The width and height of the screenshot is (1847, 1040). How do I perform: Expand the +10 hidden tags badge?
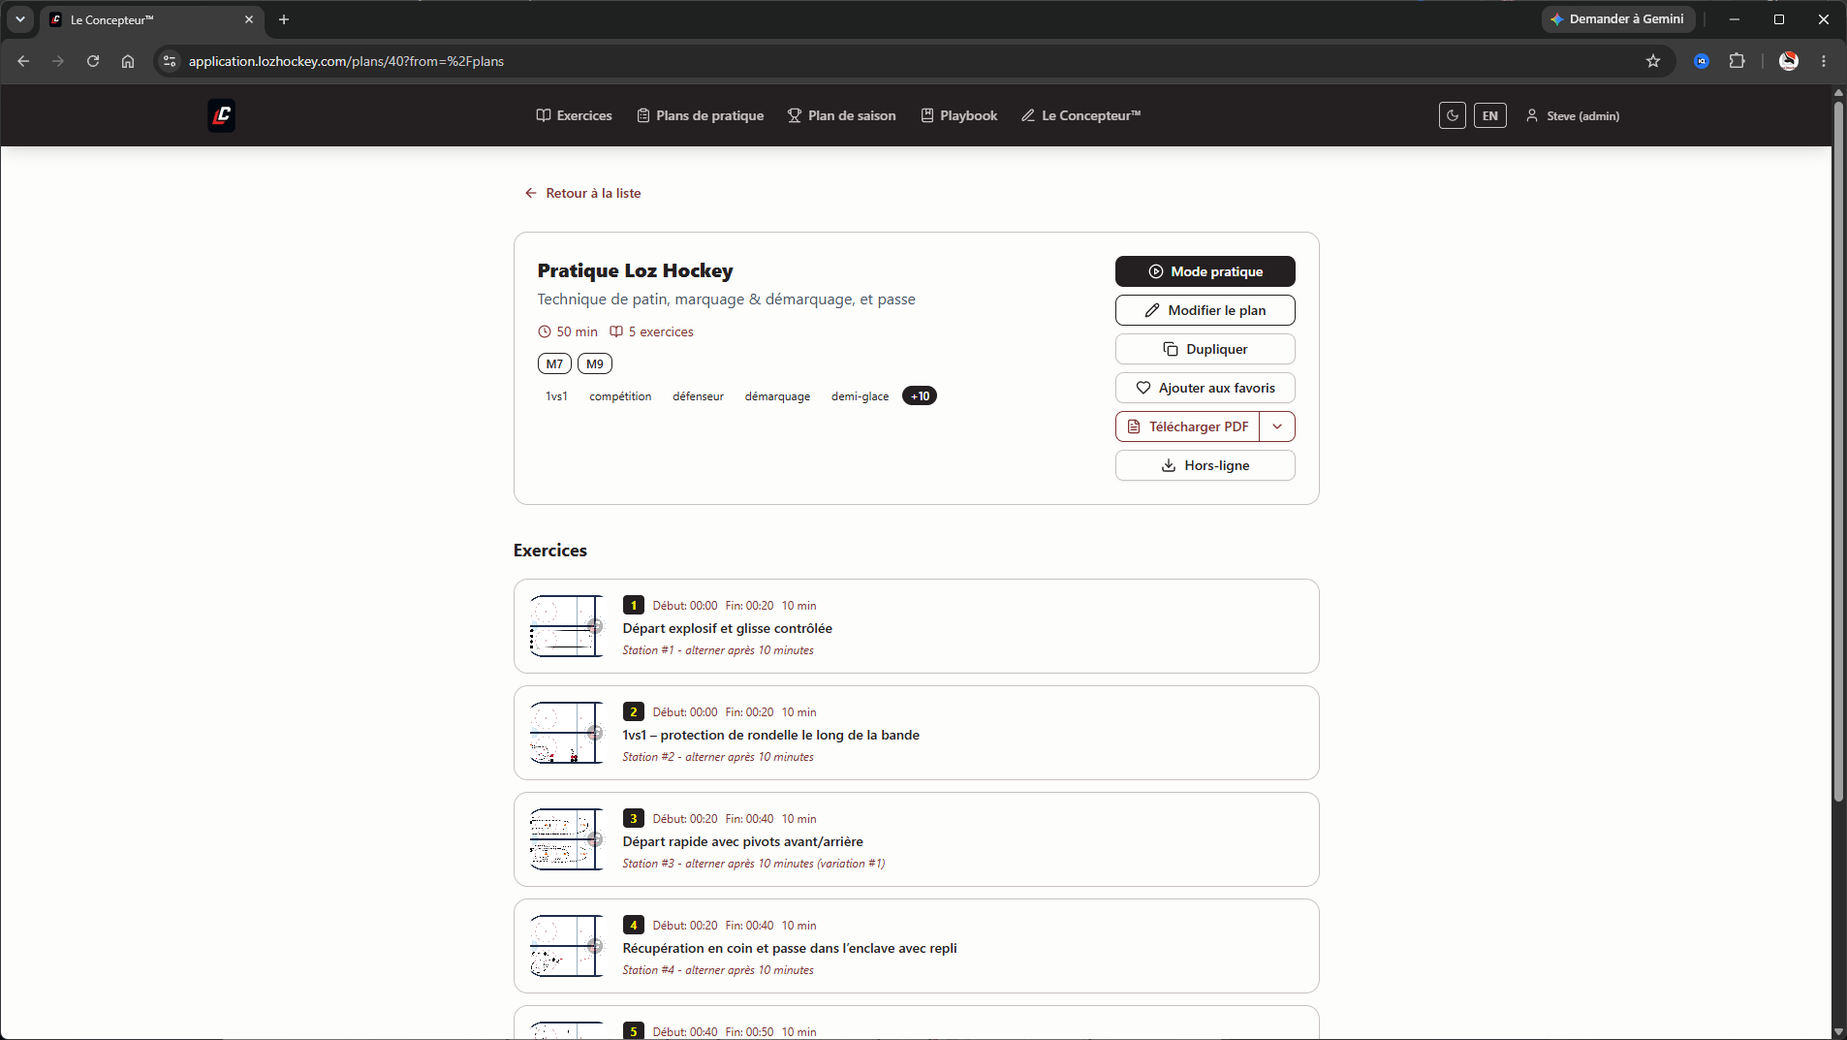[920, 395]
